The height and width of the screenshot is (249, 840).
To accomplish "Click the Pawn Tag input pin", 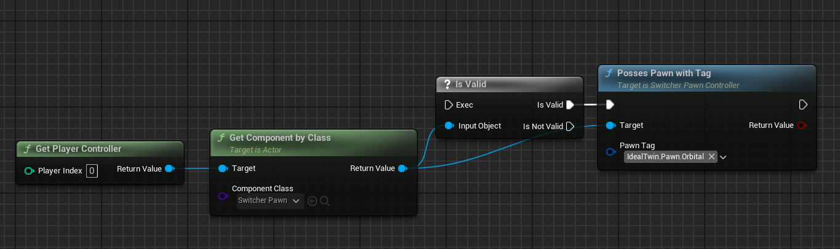I will point(610,151).
